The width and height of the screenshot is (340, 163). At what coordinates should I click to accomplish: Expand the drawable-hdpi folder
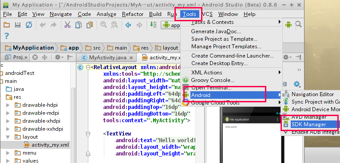tap(8, 105)
